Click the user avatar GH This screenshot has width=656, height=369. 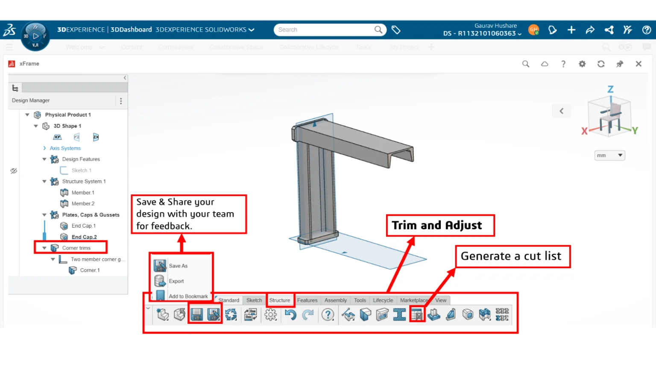point(533,30)
